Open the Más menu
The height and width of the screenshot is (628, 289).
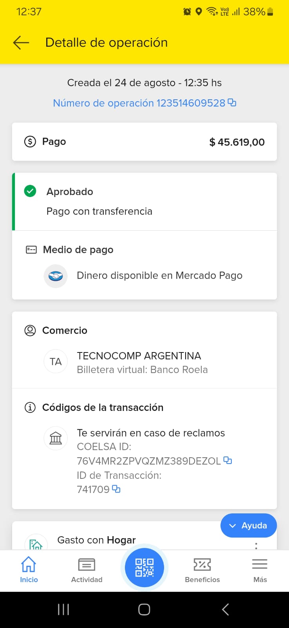(x=260, y=570)
